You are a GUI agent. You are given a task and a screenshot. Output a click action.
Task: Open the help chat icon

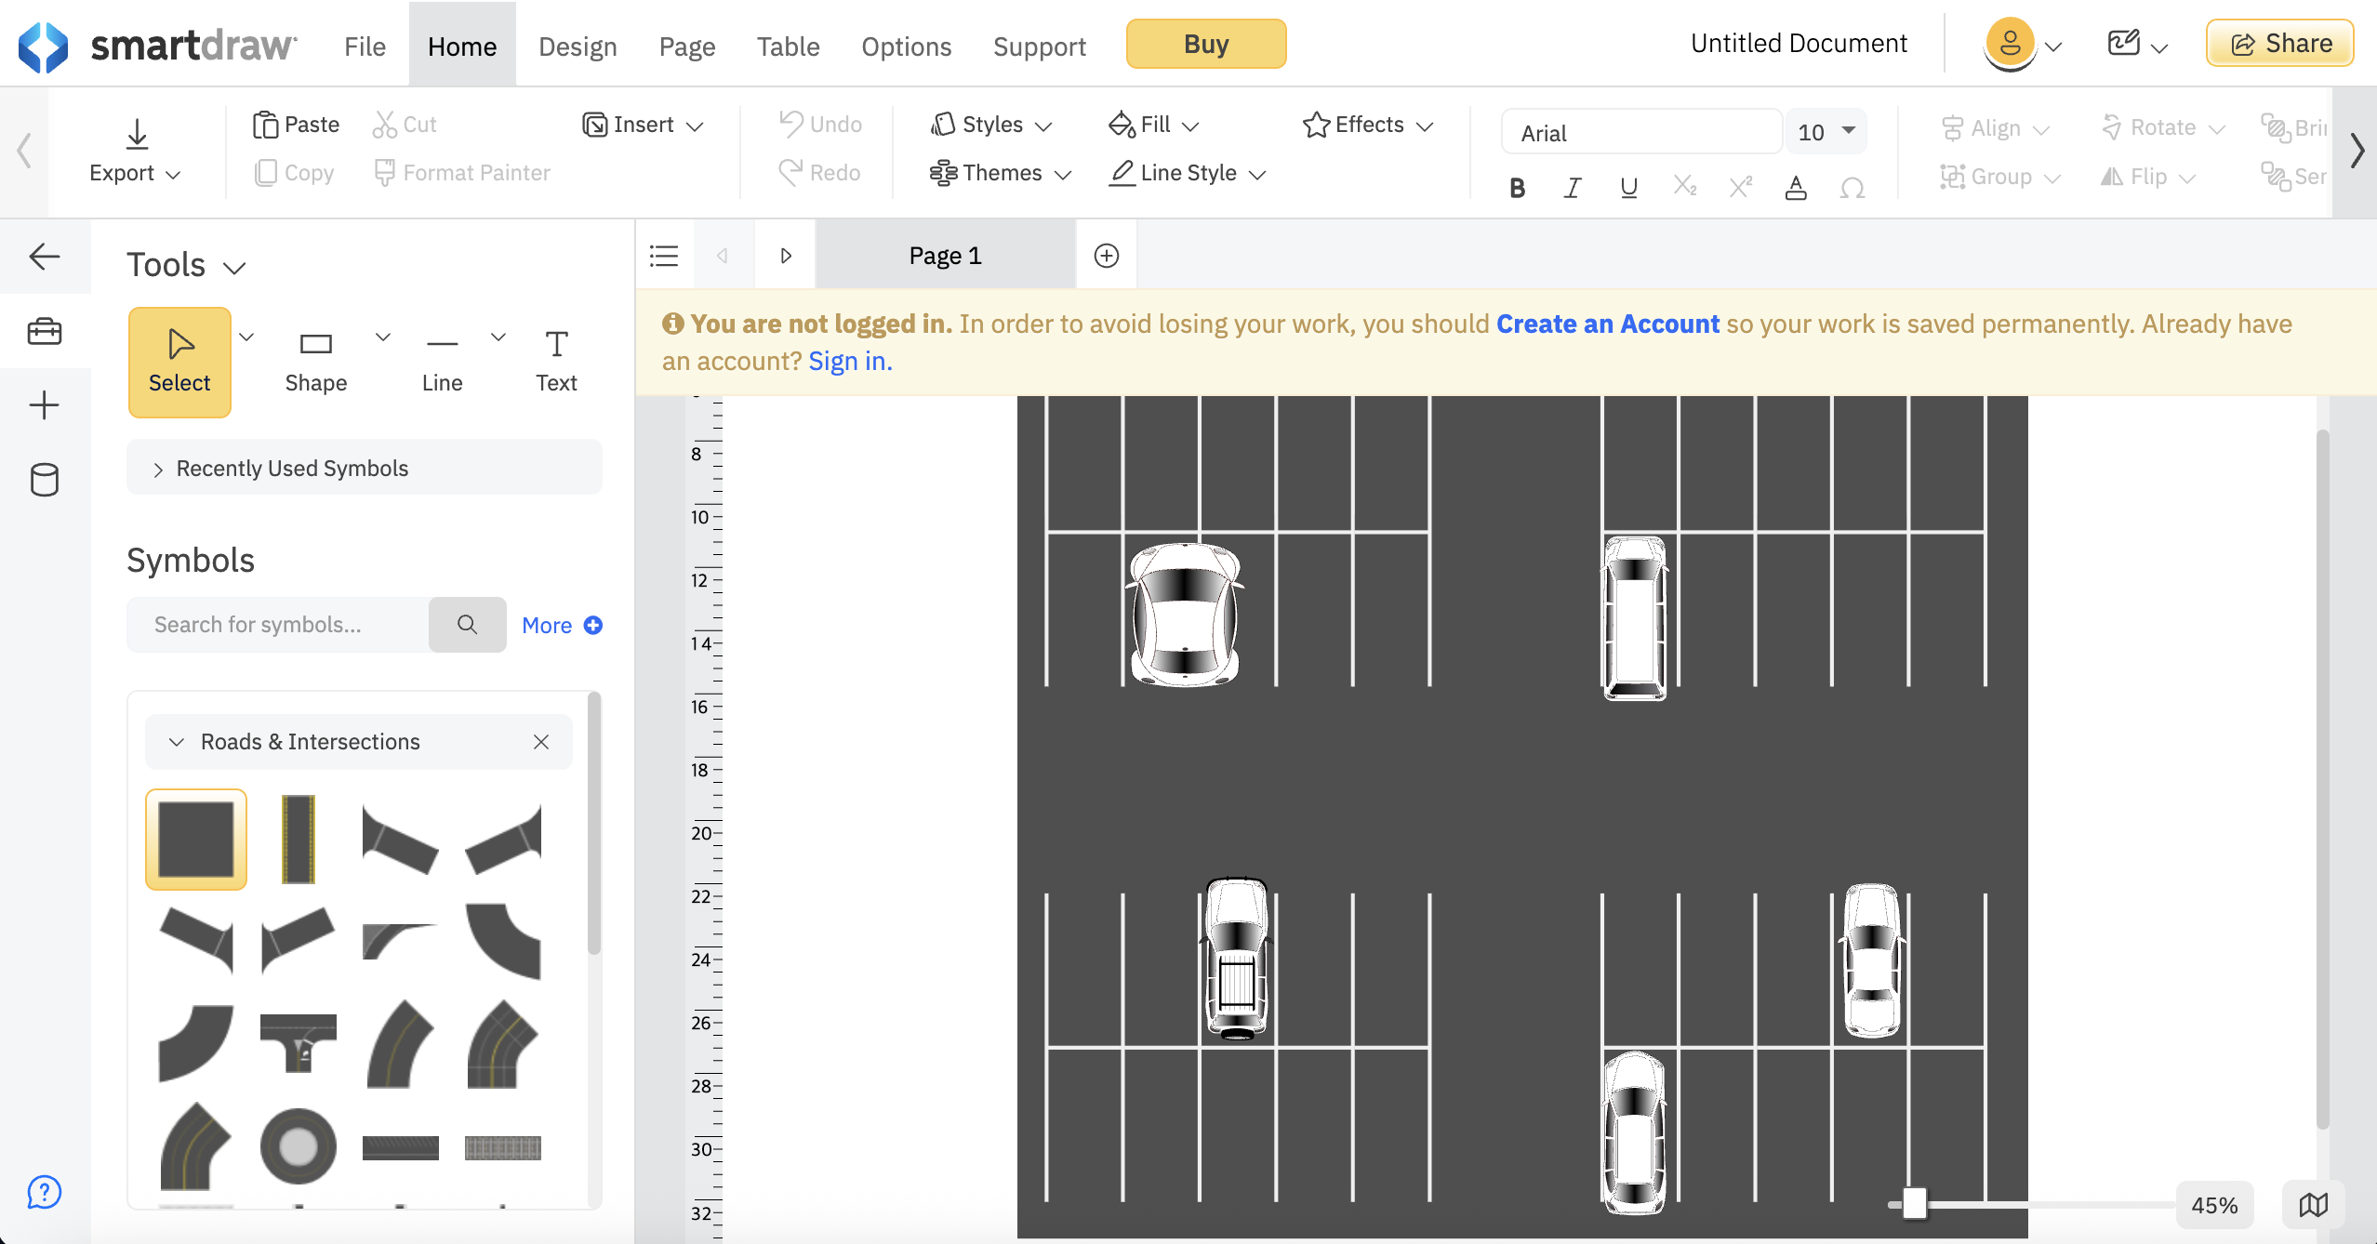click(44, 1191)
